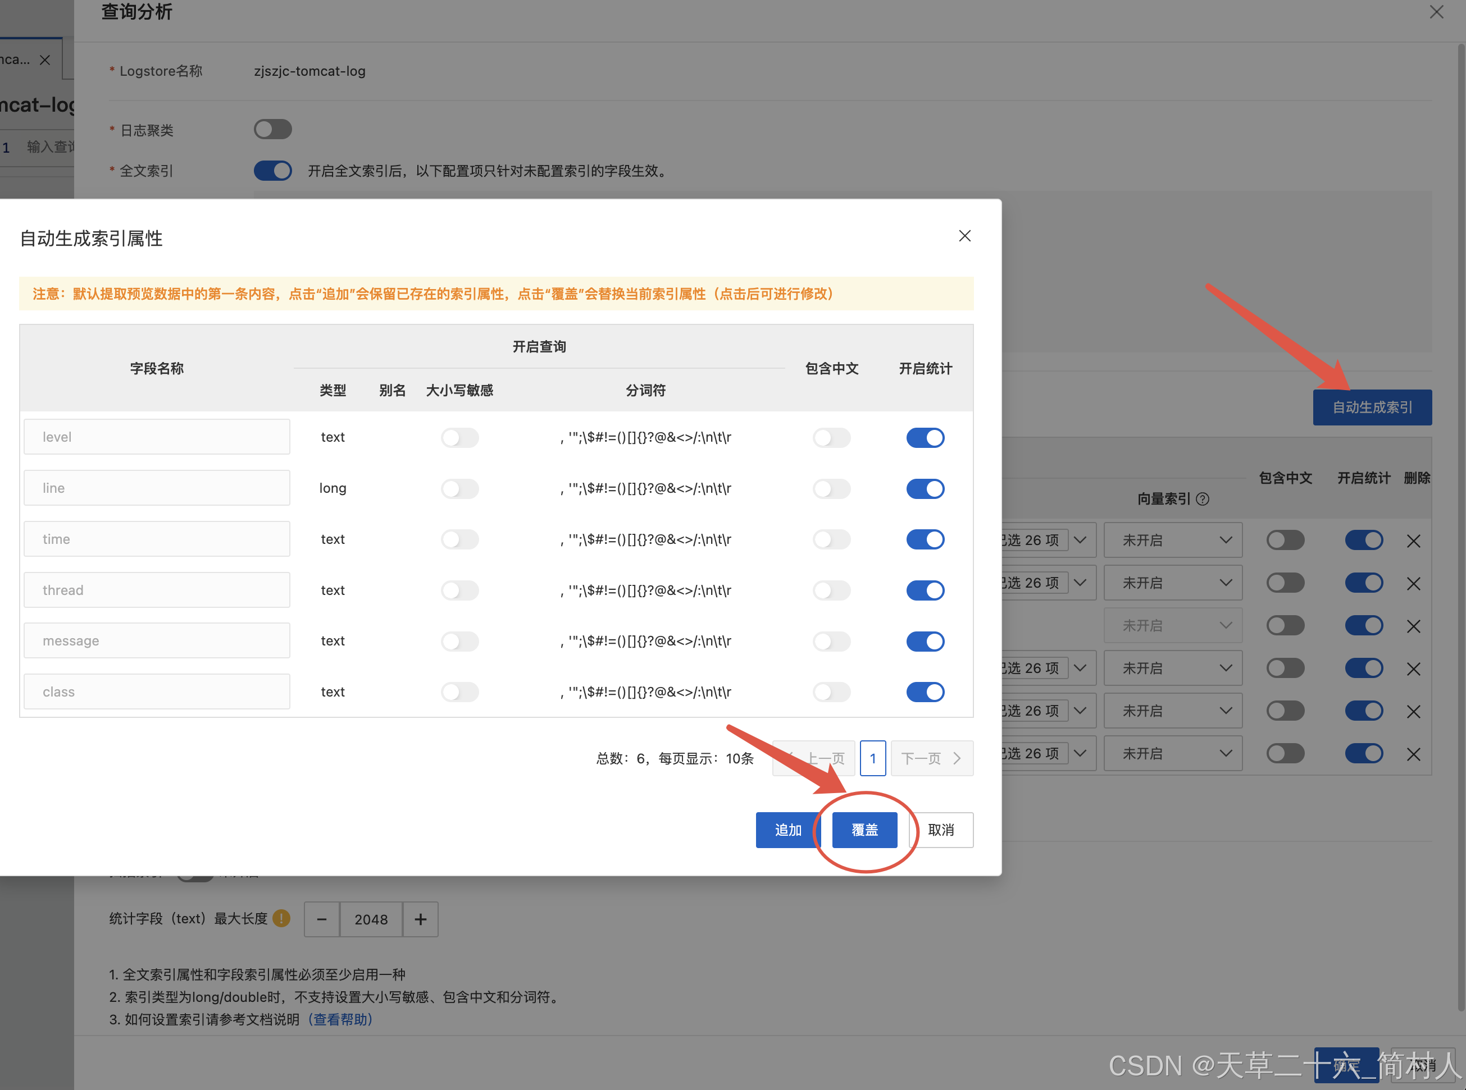This screenshot has height=1090, width=1466.
Task: Go to 下一页 in pagination
Action: point(931,758)
